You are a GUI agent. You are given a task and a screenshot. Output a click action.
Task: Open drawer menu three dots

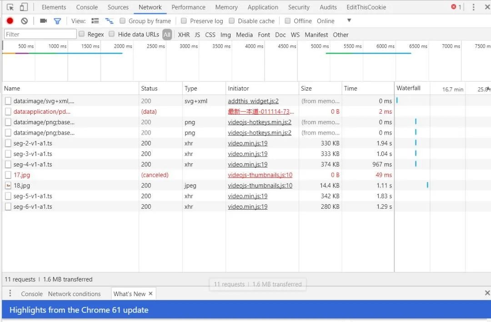point(10,293)
